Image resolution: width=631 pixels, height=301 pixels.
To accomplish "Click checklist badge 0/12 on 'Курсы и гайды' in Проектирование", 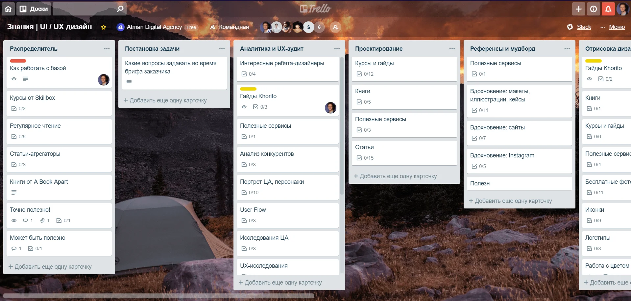I will pos(365,74).
